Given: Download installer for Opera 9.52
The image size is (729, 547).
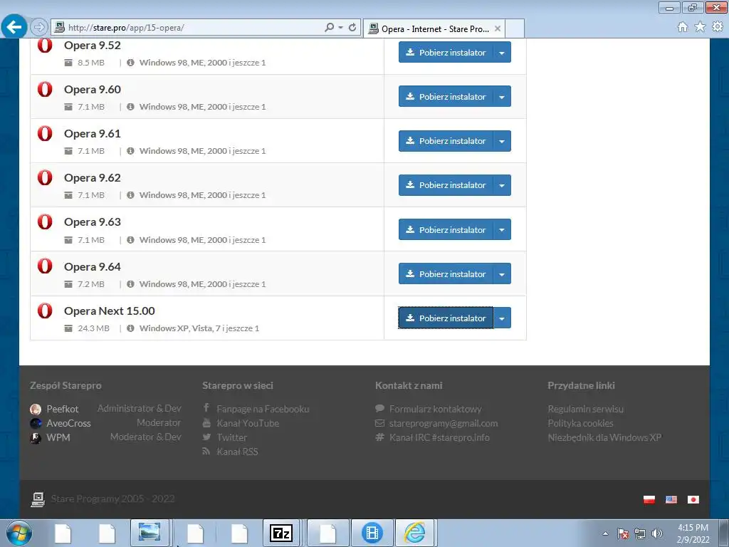Looking at the screenshot, I should pos(446,52).
